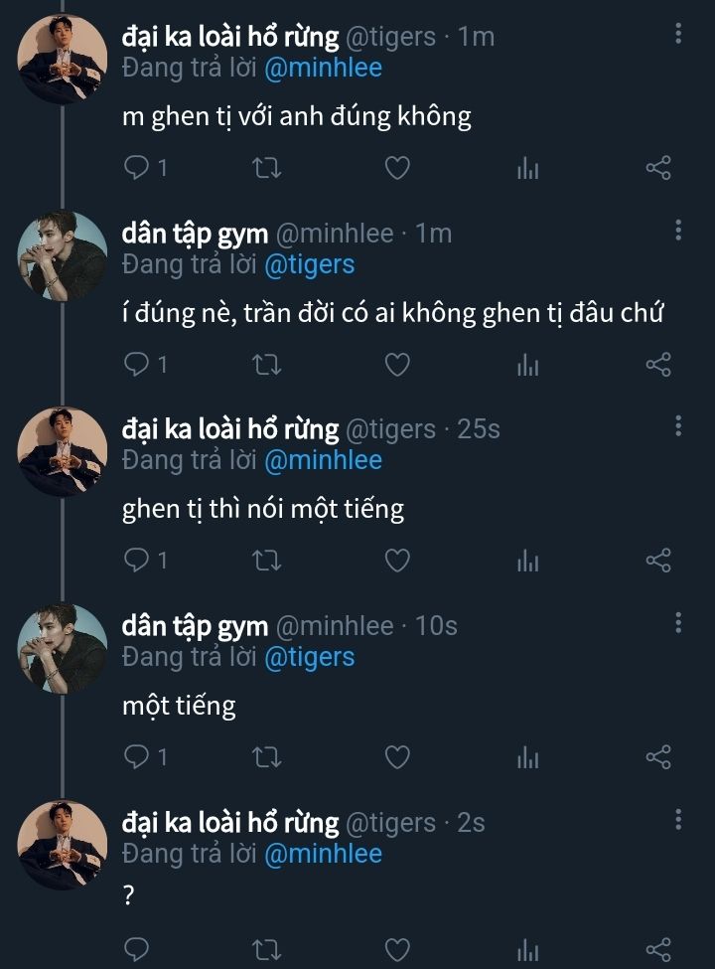Image resolution: width=715 pixels, height=969 pixels.
Task: Open the "đại ka loài hổ rừng" name on "?" tweet
Action: [x=229, y=823]
